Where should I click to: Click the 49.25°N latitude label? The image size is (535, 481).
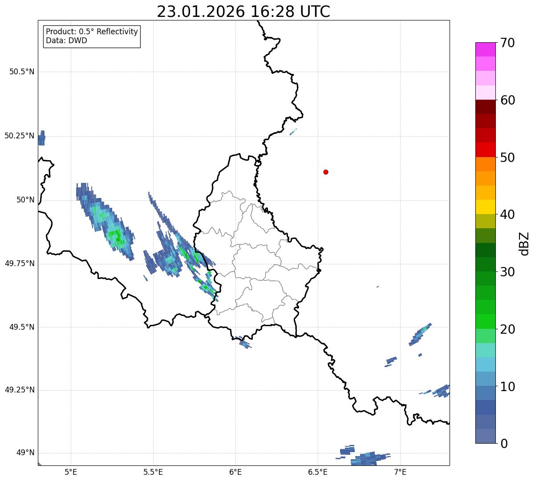coord(19,390)
